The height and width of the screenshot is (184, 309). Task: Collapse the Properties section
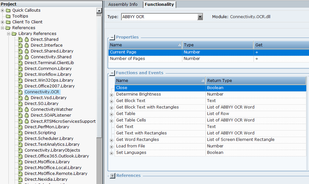(x=112, y=37)
